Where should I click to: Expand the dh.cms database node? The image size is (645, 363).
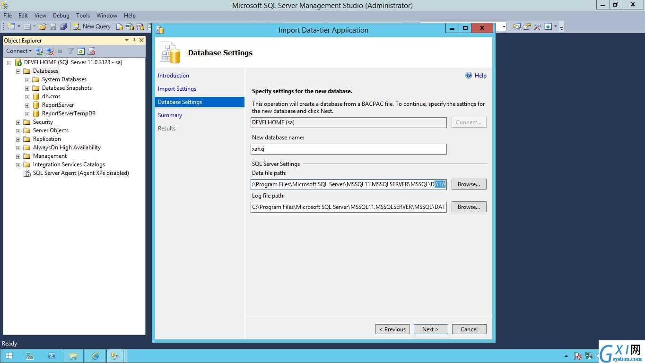click(27, 96)
